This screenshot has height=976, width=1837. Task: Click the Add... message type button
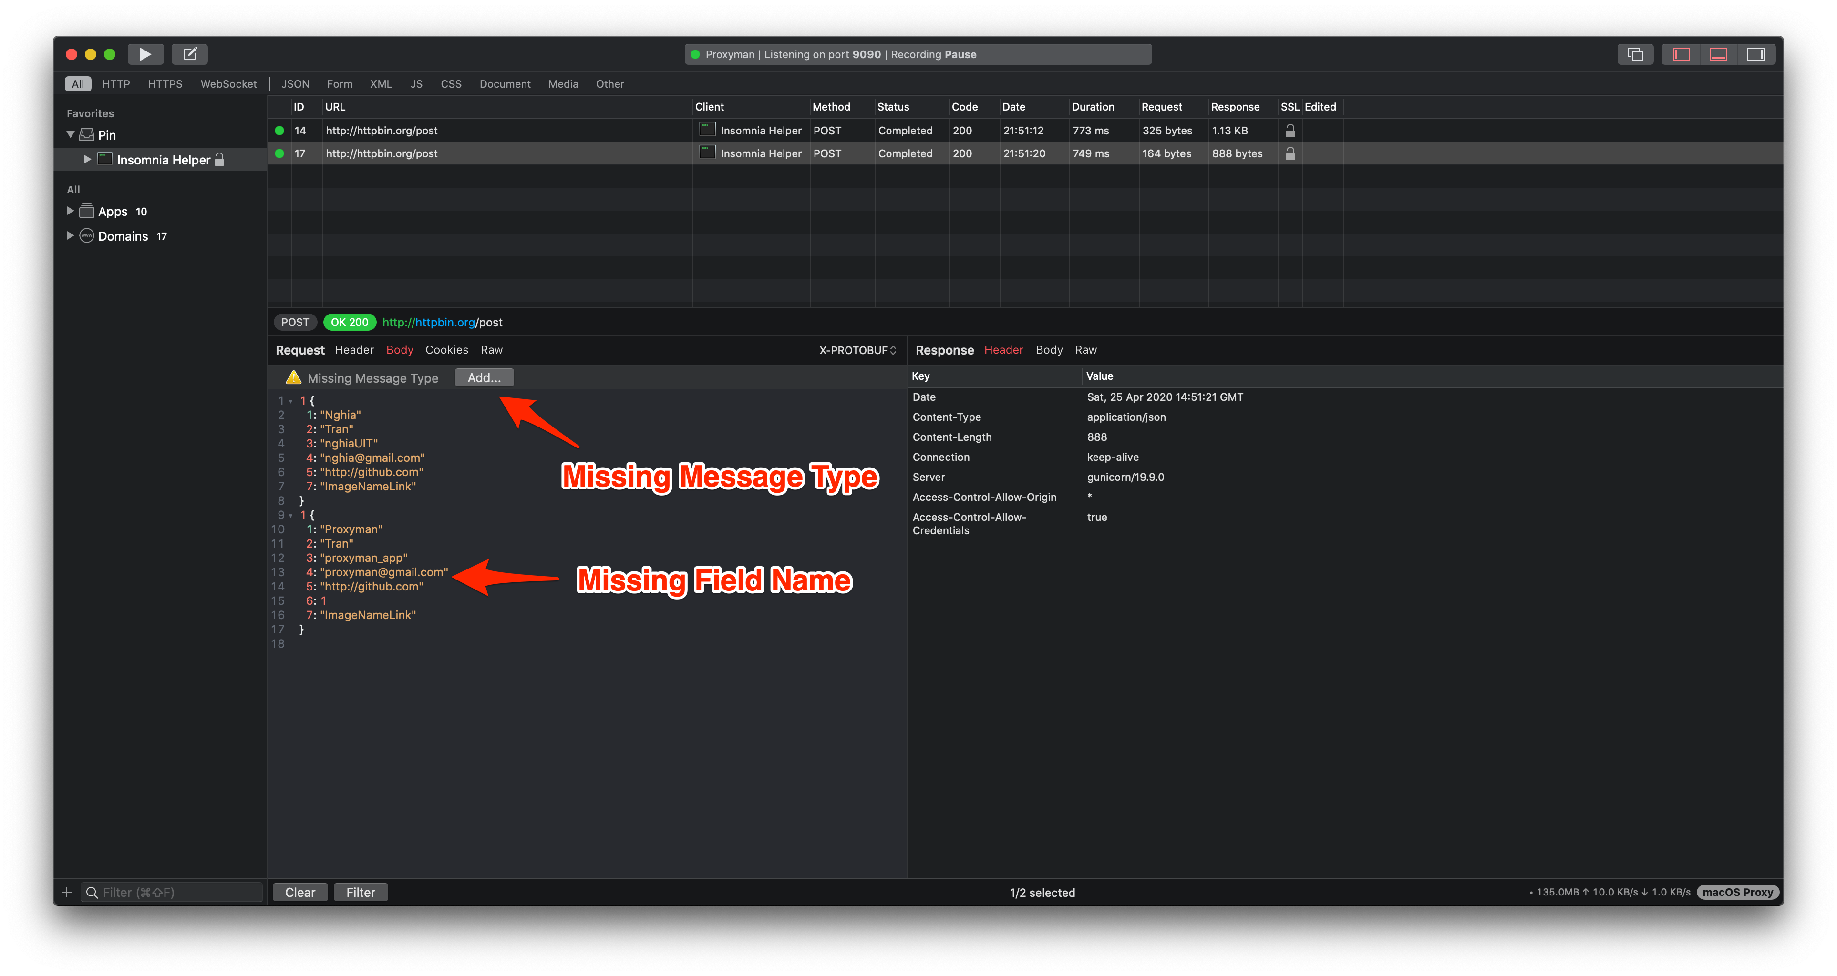484,377
